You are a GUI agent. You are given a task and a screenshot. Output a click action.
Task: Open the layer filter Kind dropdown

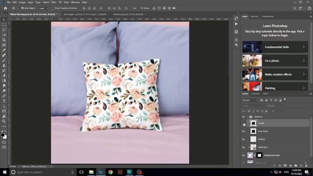[x=250, y=100]
